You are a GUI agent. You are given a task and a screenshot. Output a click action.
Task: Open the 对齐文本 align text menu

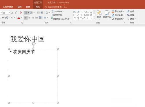coord(57,15)
